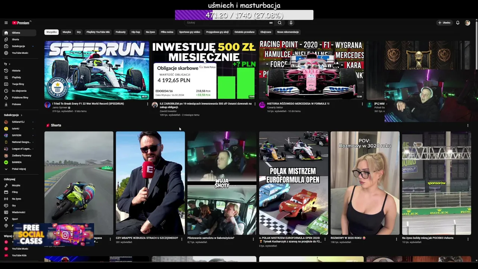The height and width of the screenshot is (269, 478).
Task: Open Na żywo under Odkrywaj section
Action: click(x=19, y=199)
